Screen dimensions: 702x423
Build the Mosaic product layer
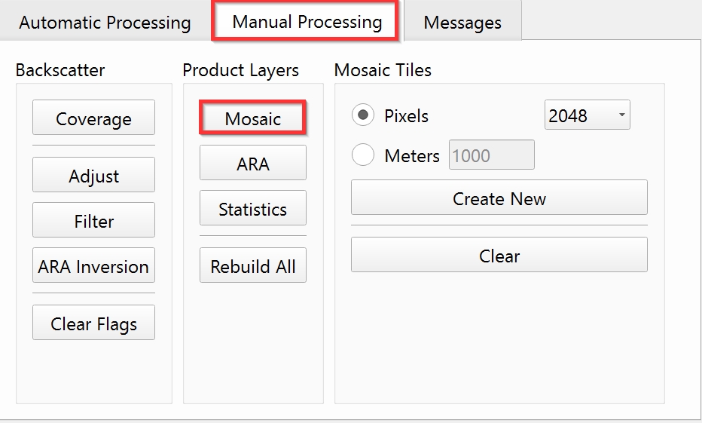click(252, 118)
